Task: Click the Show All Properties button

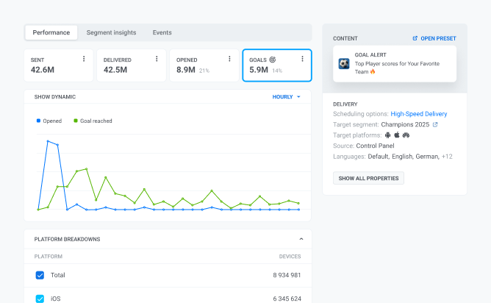Action: pyautogui.click(x=368, y=178)
